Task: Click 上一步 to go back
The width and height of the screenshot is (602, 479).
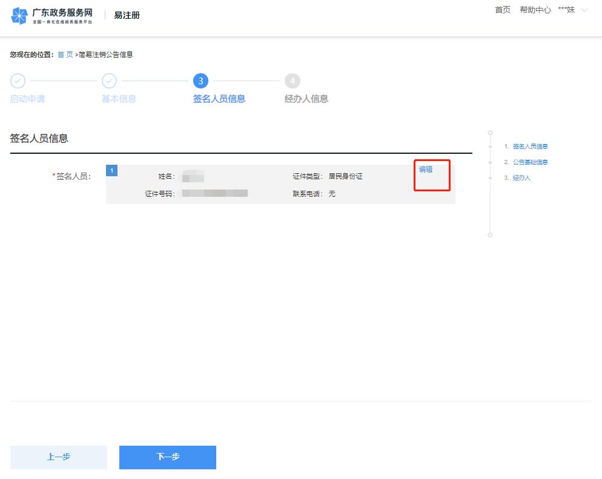Action: pos(58,457)
